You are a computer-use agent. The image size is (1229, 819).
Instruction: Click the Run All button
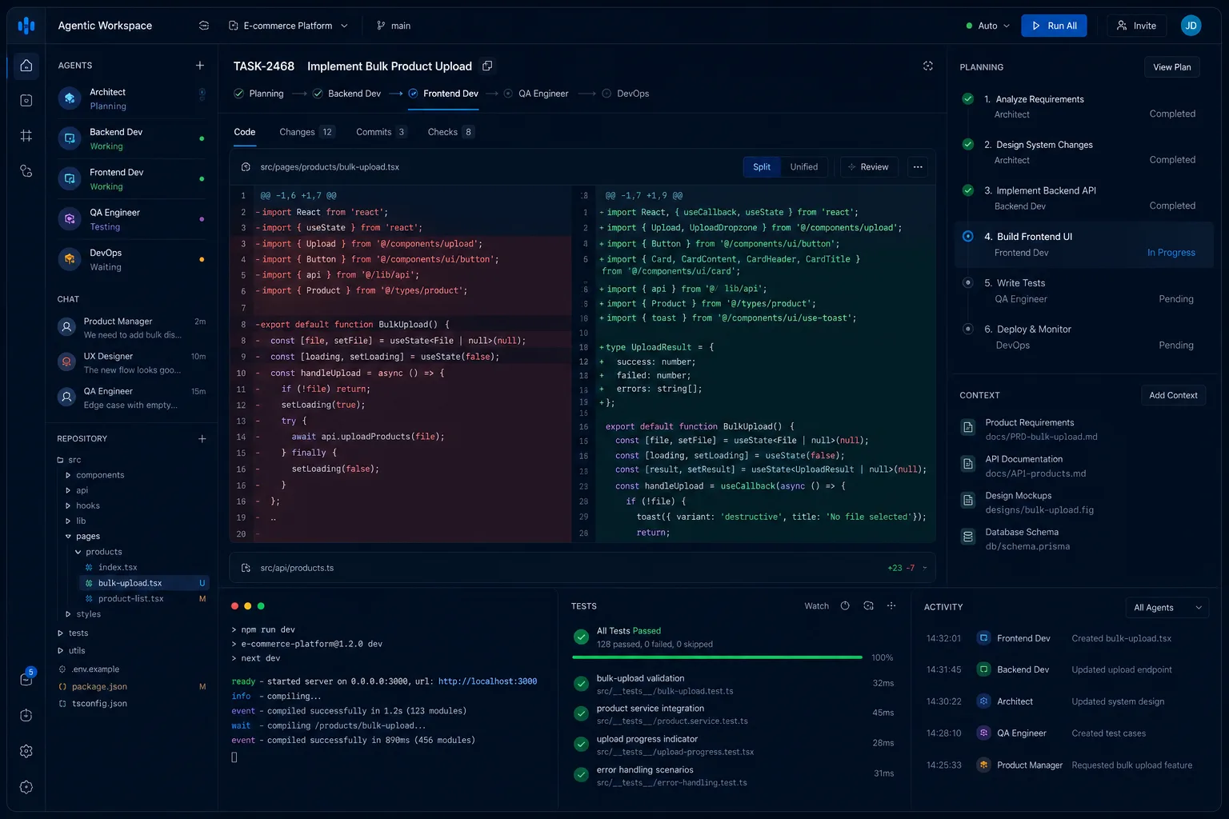click(1055, 26)
